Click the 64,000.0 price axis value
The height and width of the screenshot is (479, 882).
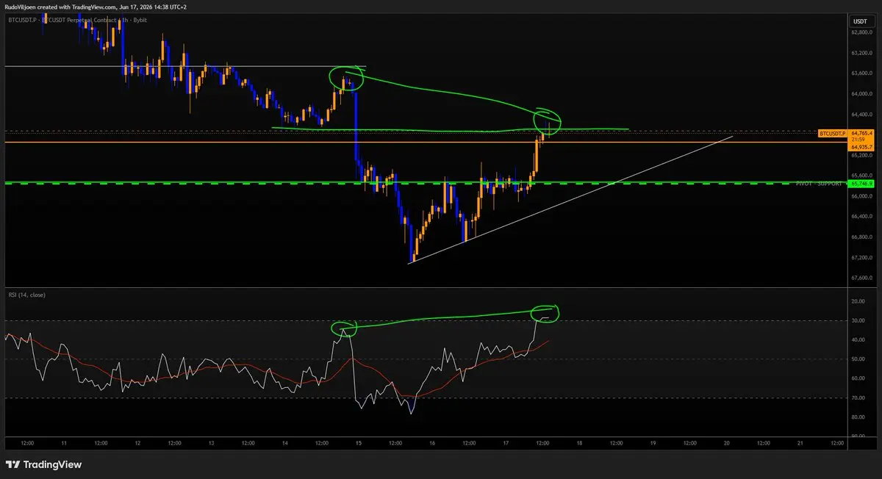(x=861, y=94)
